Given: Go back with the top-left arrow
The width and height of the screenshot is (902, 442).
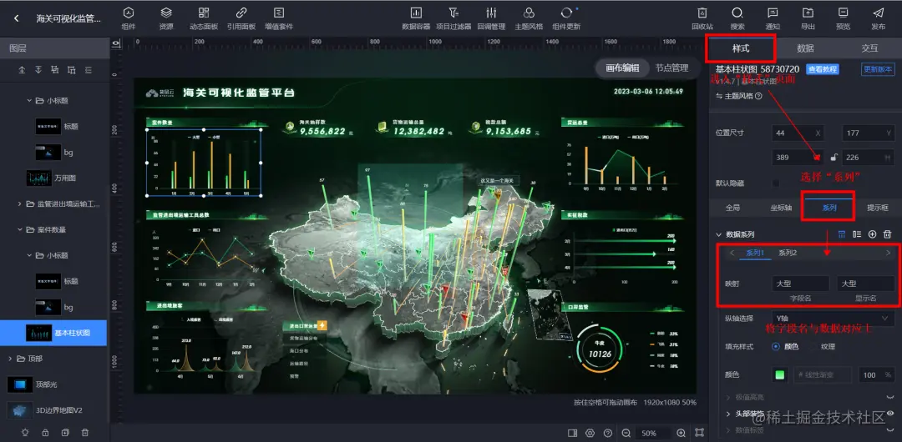Looking at the screenshot, I should 16,18.
